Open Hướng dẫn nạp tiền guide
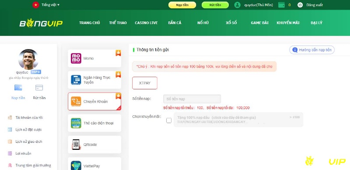Viewport: 350px width, 170px height. 312,50
